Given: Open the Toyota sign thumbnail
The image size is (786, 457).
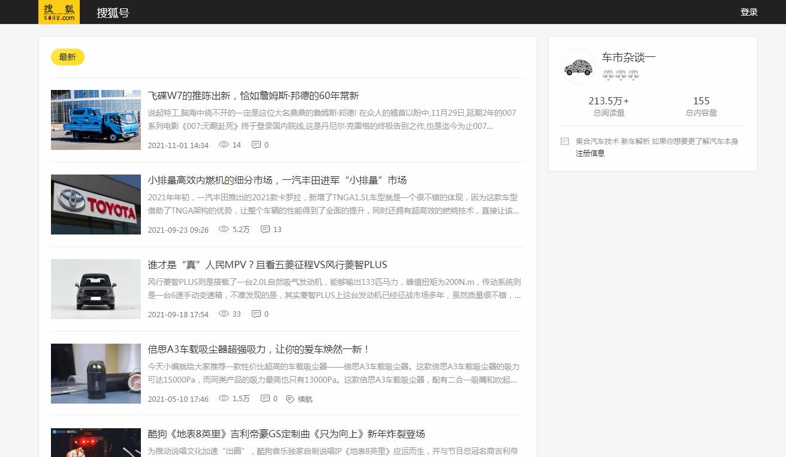Looking at the screenshot, I should 96,205.
